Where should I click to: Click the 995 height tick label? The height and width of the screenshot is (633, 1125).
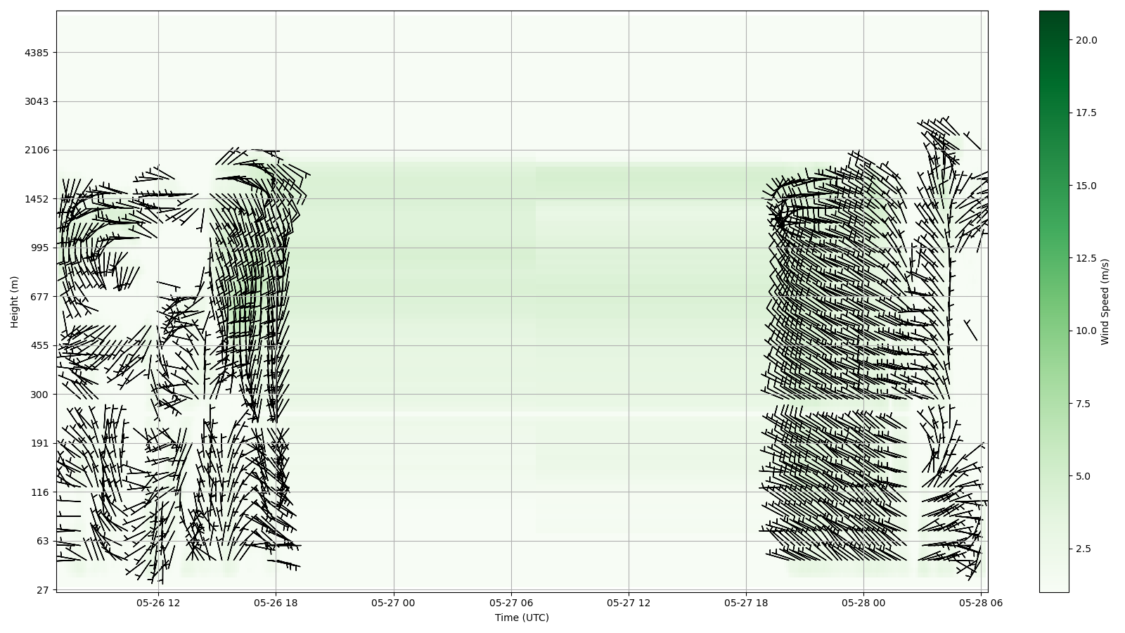tap(39, 248)
